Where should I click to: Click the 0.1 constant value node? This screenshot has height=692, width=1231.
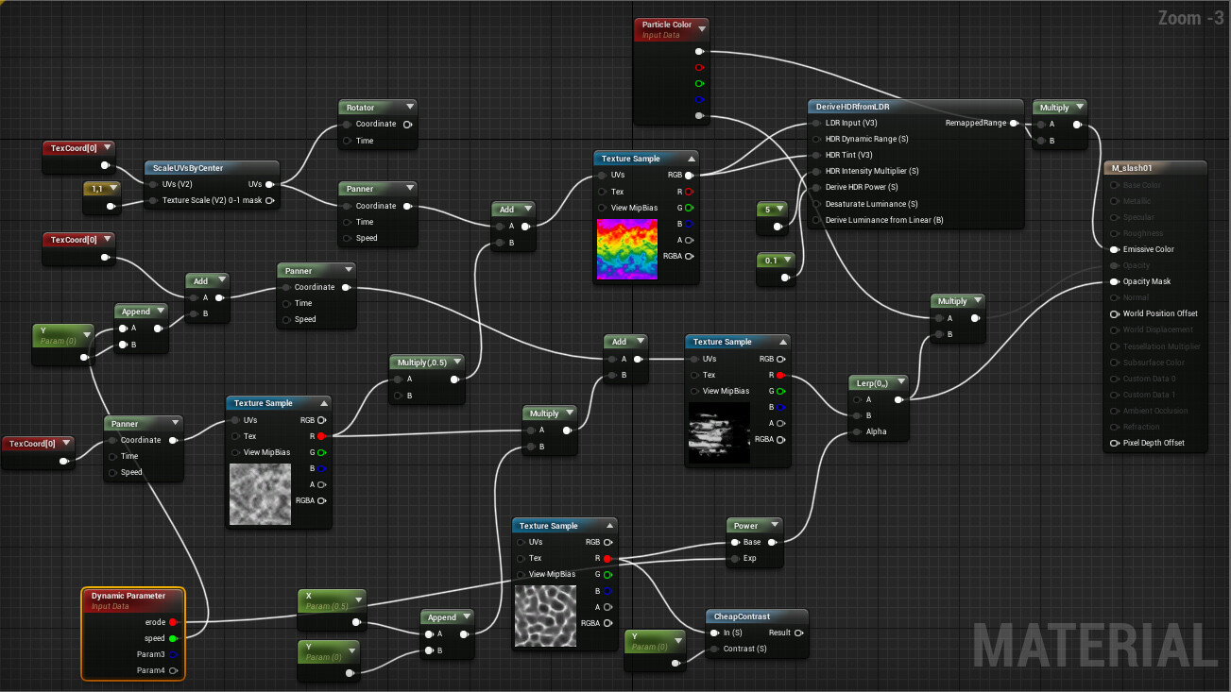coord(772,262)
